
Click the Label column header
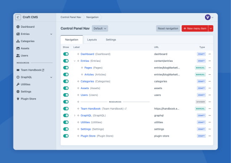(x=76, y=47)
